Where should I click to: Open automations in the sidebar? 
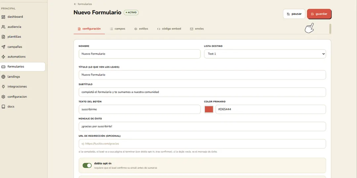pyautogui.click(x=17, y=57)
